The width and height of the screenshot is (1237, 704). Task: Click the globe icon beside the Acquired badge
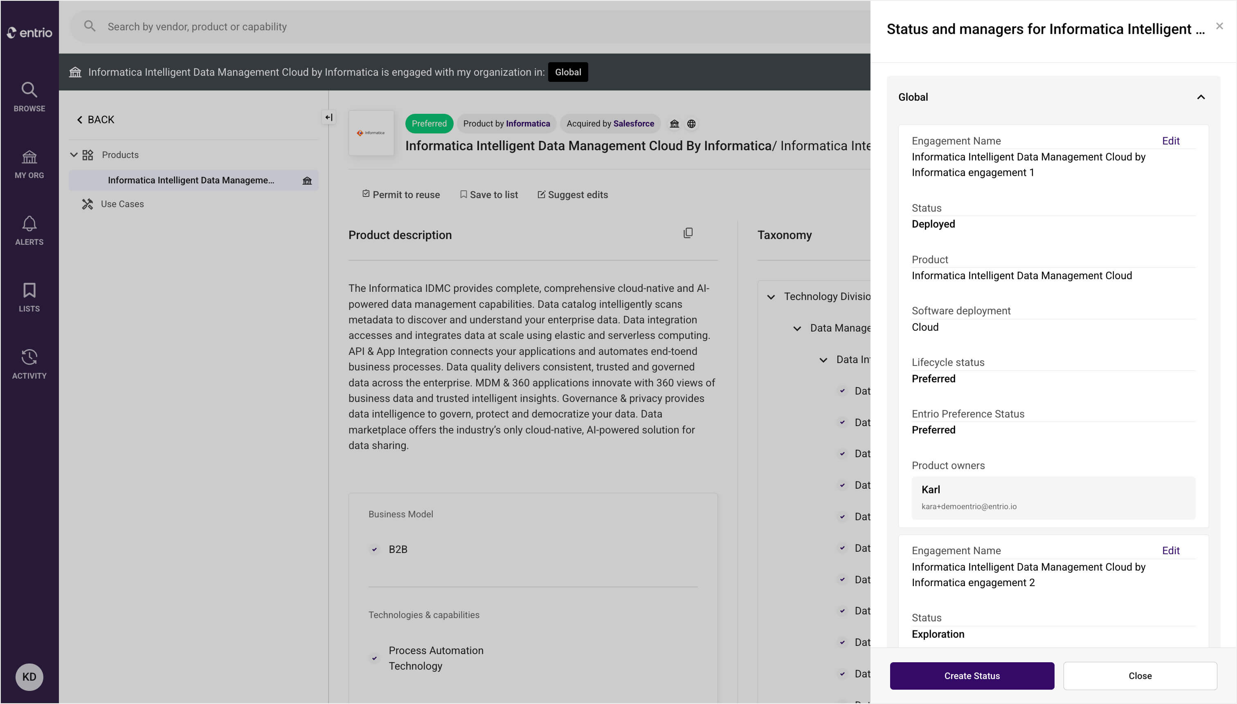[x=691, y=124]
